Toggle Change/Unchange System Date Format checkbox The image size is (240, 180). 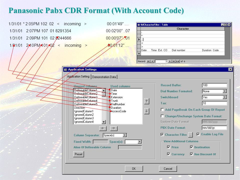(x=162, y=116)
